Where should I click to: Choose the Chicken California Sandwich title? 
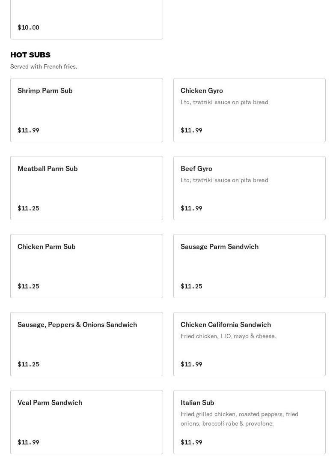pyautogui.click(x=226, y=324)
